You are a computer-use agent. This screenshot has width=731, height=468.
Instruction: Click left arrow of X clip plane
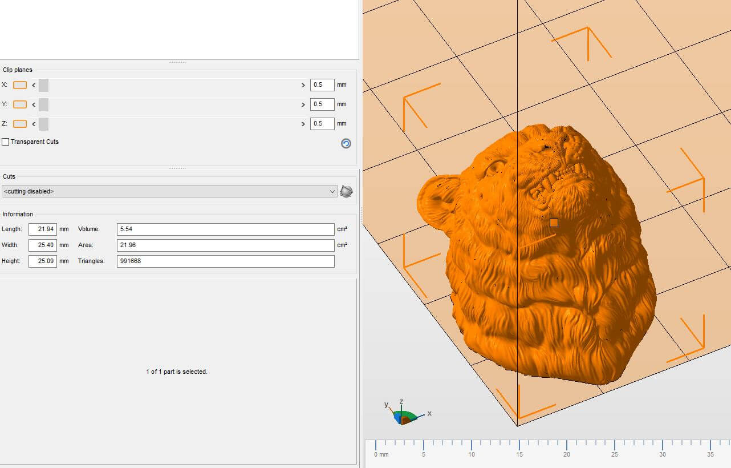tap(34, 86)
